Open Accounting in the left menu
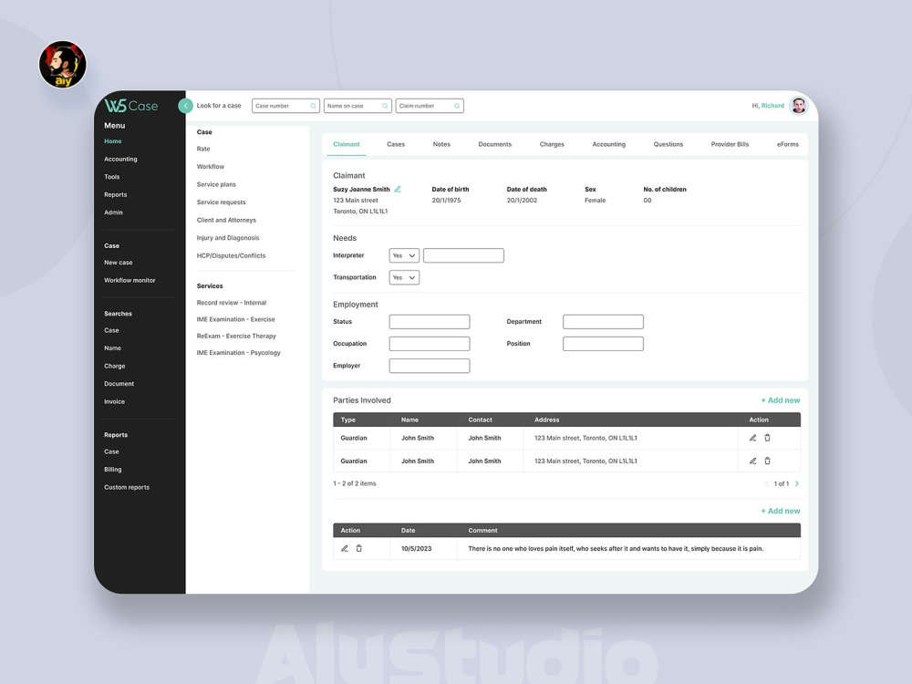The image size is (912, 684). coord(120,159)
